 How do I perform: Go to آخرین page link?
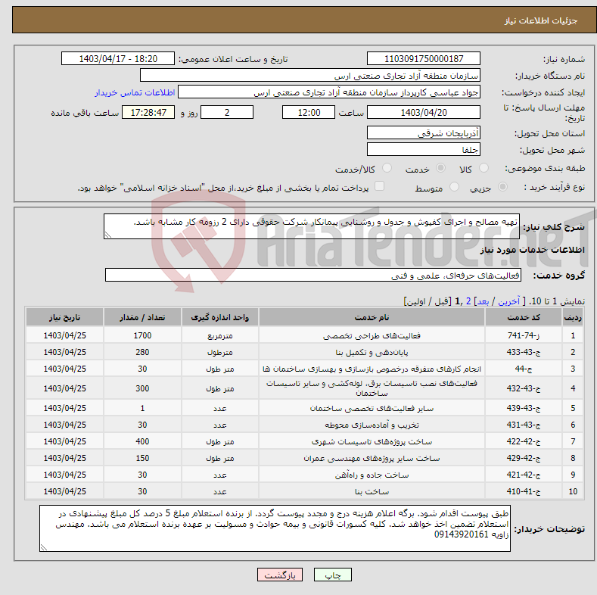pyautogui.click(x=508, y=302)
